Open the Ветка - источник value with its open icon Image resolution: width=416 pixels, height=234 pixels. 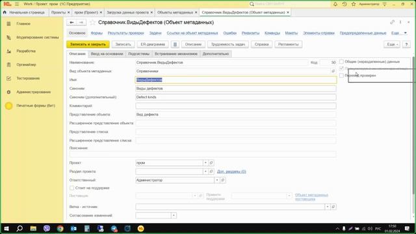pos(333,207)
